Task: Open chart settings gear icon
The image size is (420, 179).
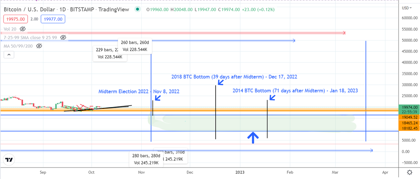Action: (409, 172)
